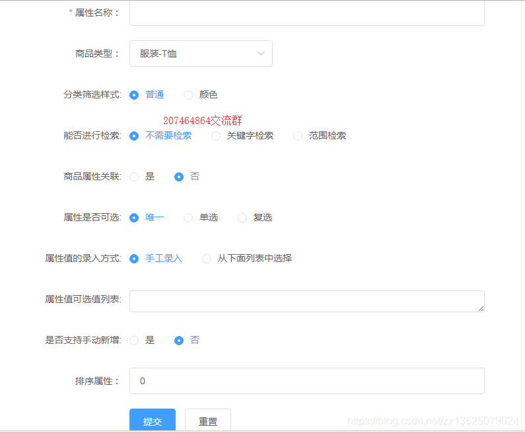Click the 排序属性 input field showing 0

pos(306,381)
